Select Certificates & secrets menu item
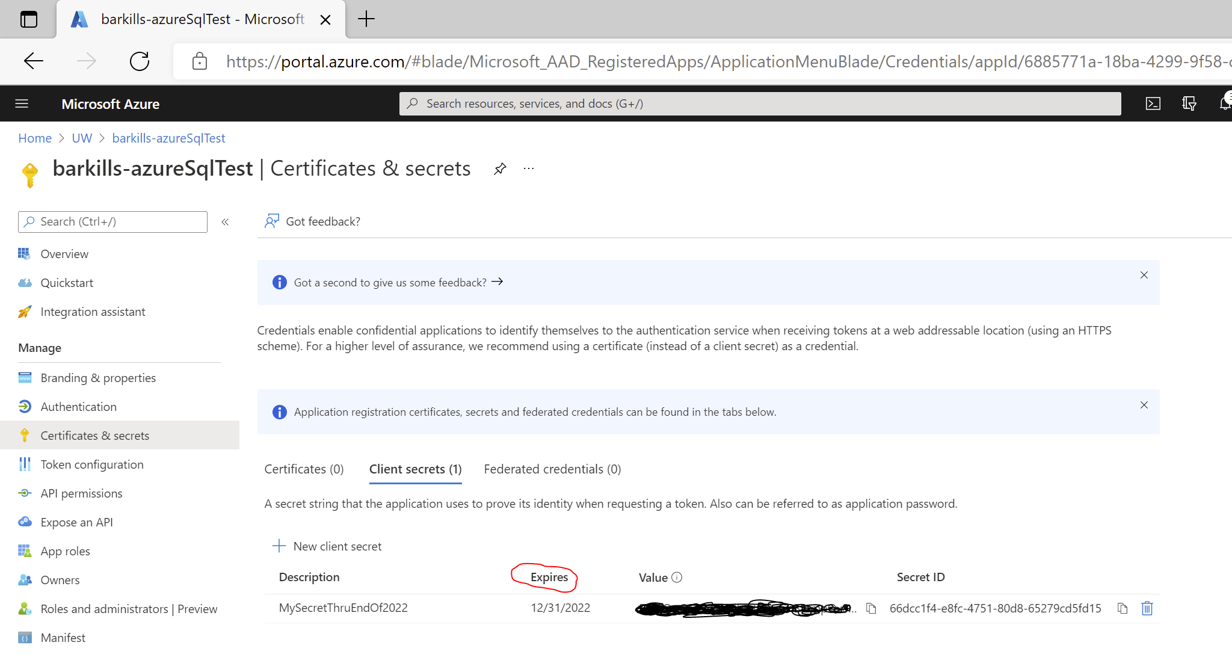Viewport: 1232px width, 666px height. (120, 435)
